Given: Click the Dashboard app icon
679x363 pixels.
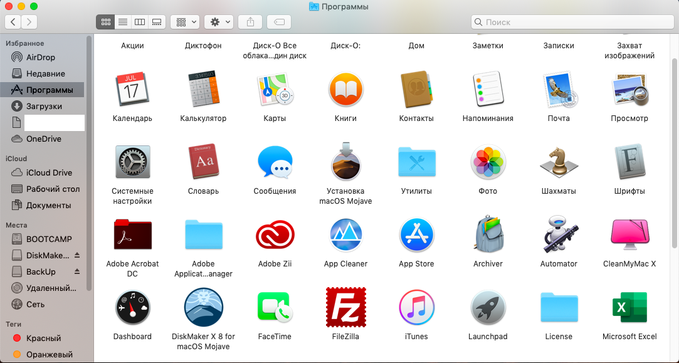Looking at the screenshot, I should click(132, 308).
